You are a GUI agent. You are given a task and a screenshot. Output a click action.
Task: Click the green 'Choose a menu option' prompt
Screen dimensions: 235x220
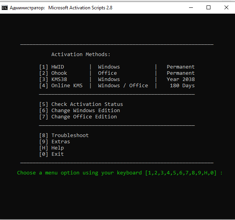click(120, 172)
